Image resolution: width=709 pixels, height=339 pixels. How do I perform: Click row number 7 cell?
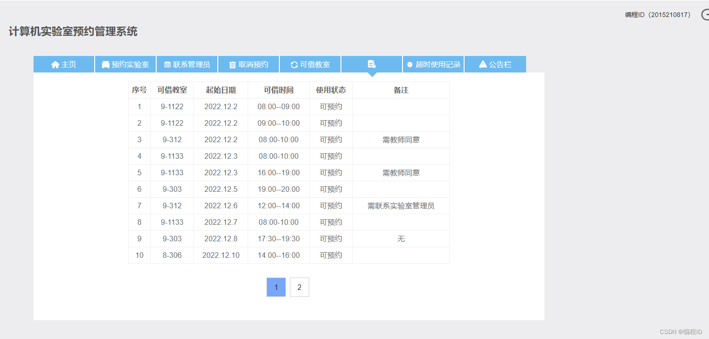[139, 206]
